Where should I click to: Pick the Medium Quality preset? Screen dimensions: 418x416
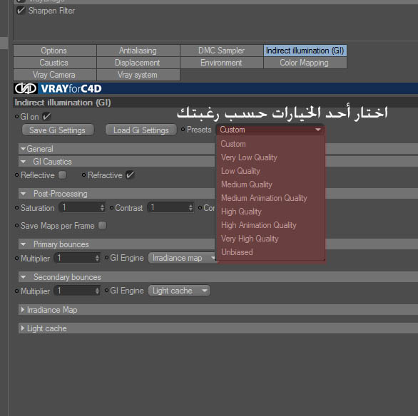tap(270, 184)
